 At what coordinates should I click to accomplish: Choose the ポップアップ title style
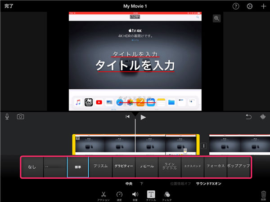[x=238, y=167]
